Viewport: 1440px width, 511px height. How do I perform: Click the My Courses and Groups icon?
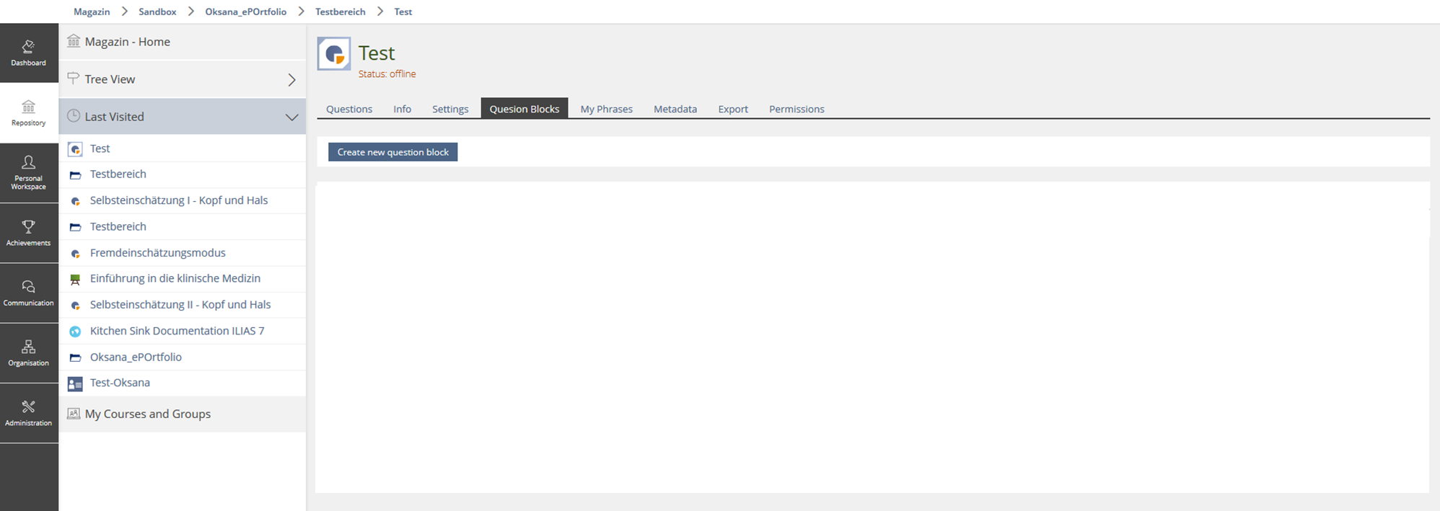point(74,414)
